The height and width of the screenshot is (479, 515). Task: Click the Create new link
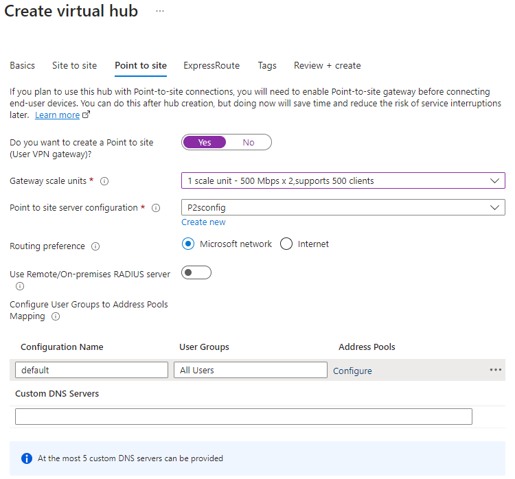203,222
